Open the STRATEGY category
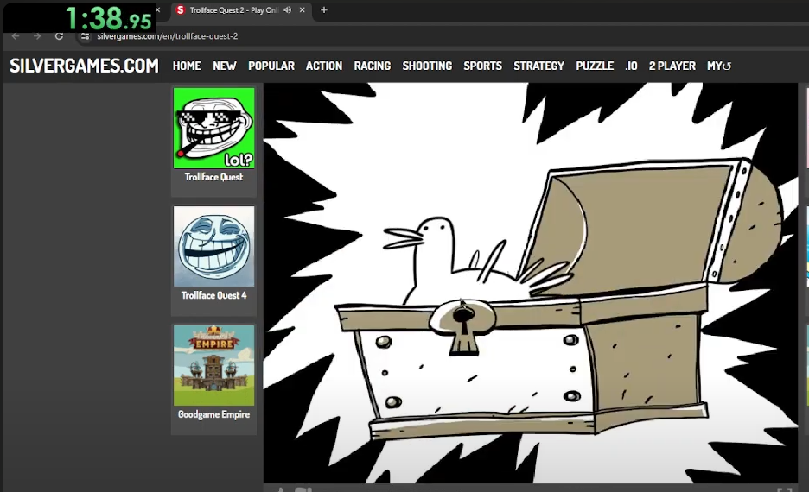Image resolution: width=809 pixels, height=492 pixels. point(538,66)
